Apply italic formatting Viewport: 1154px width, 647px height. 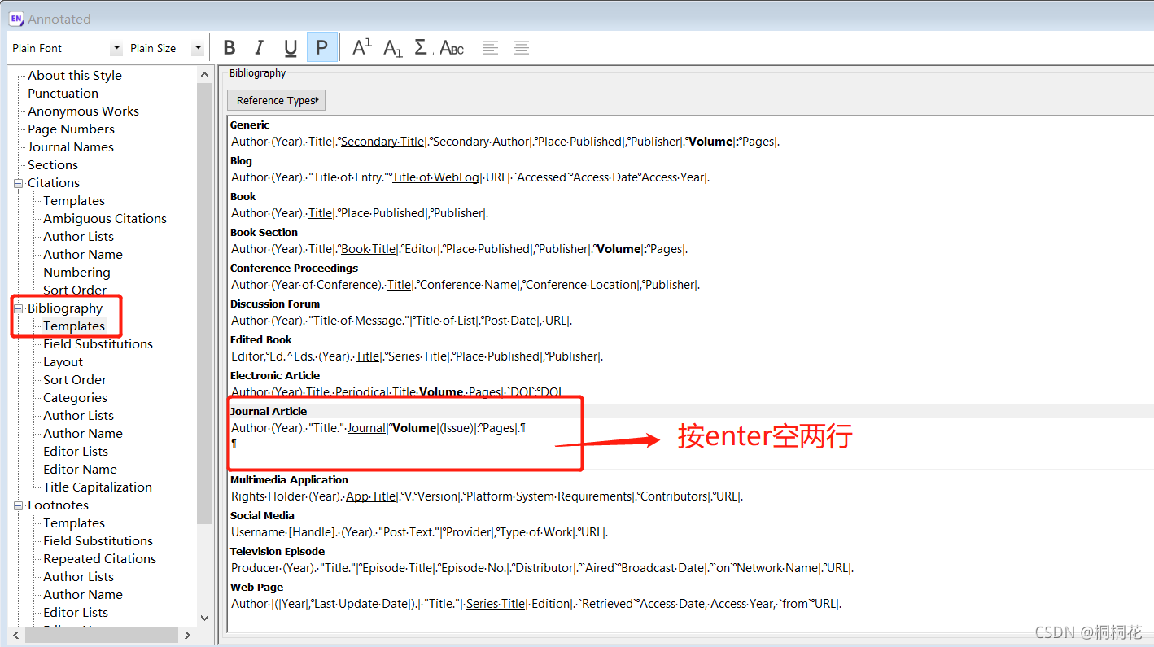point(259,47)
